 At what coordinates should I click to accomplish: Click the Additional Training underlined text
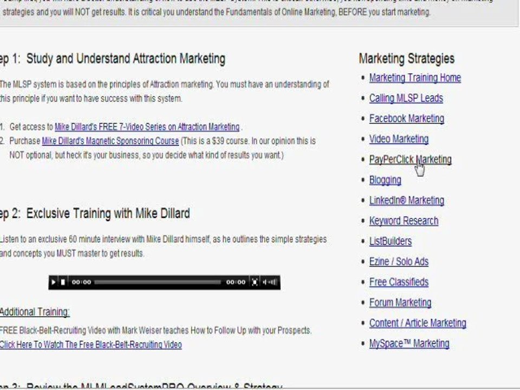tap(35, 312)
